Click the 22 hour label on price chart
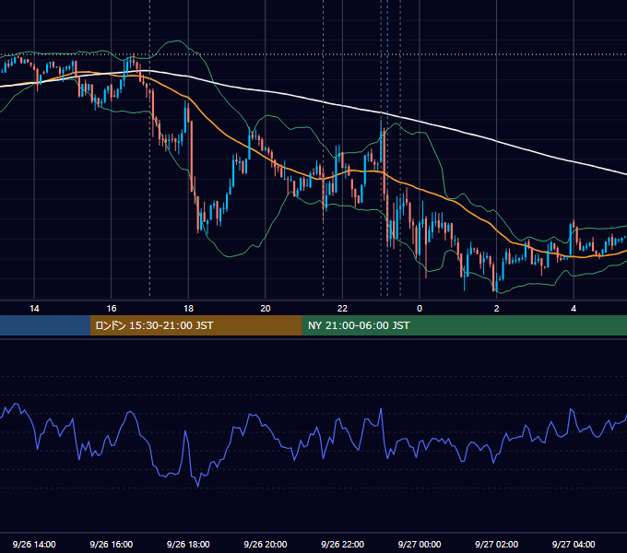The height and width of the screenshot is (553, 627). click(x=342, y=309)
